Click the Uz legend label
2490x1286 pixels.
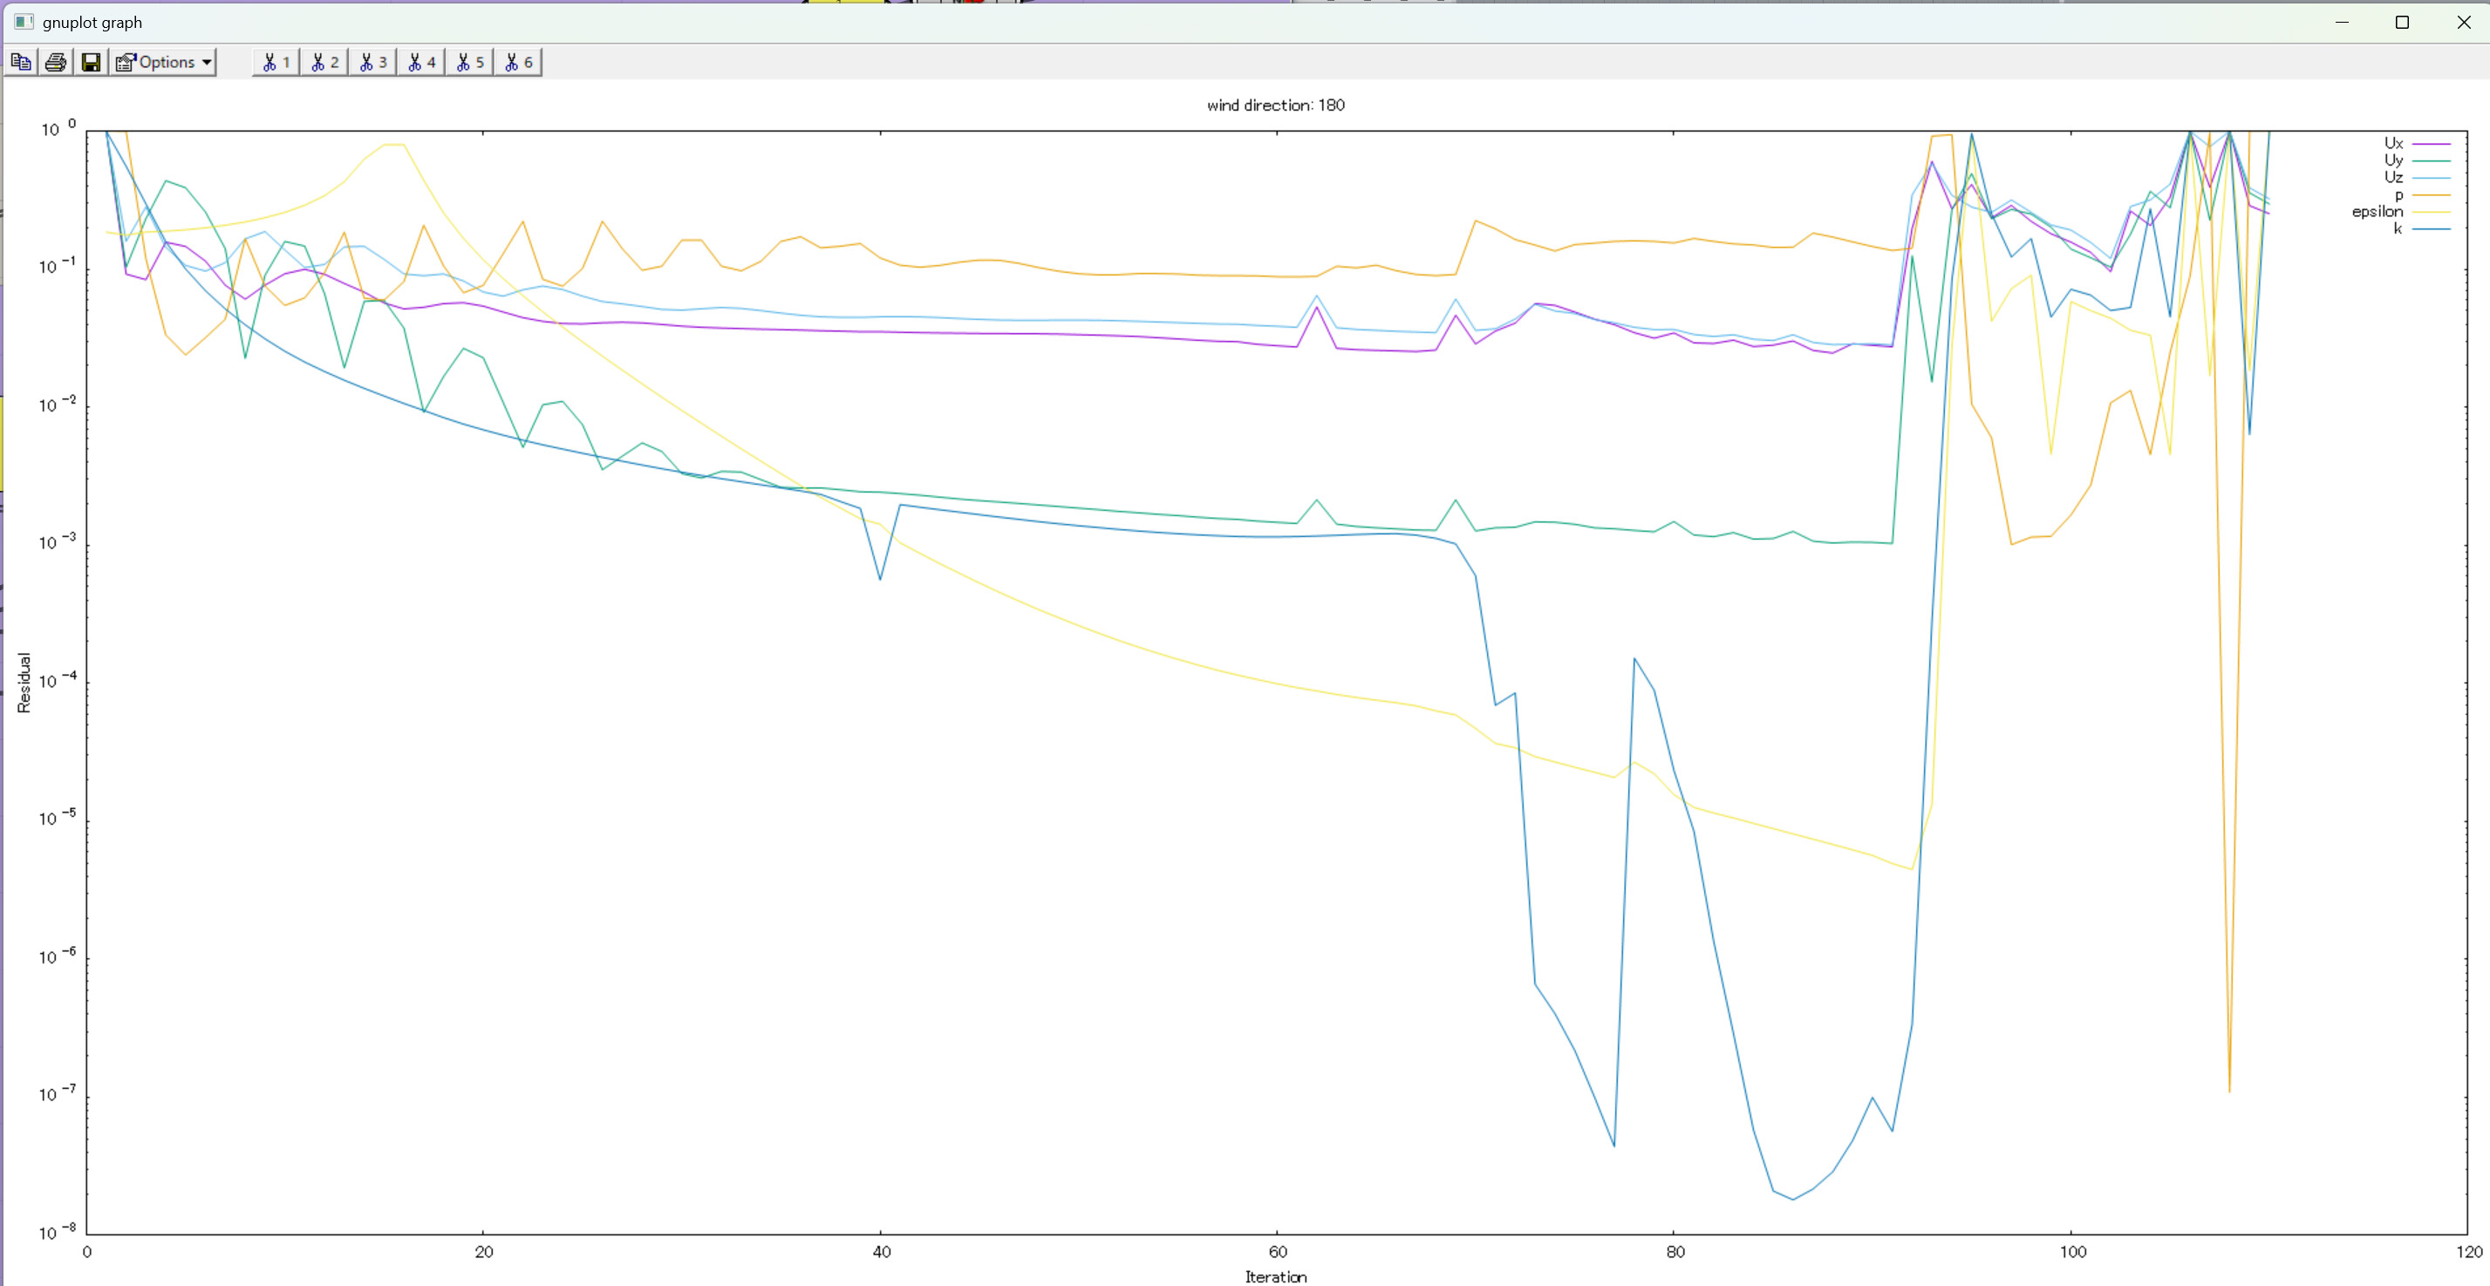(2392, 177)
